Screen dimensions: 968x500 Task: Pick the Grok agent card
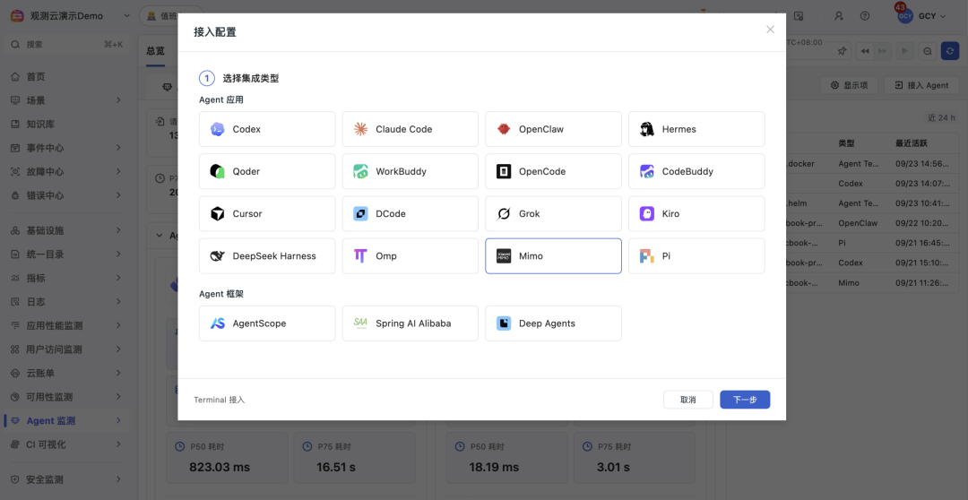[x=553, y=213]
